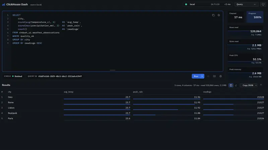Click readings value 21526

[261, 118]
